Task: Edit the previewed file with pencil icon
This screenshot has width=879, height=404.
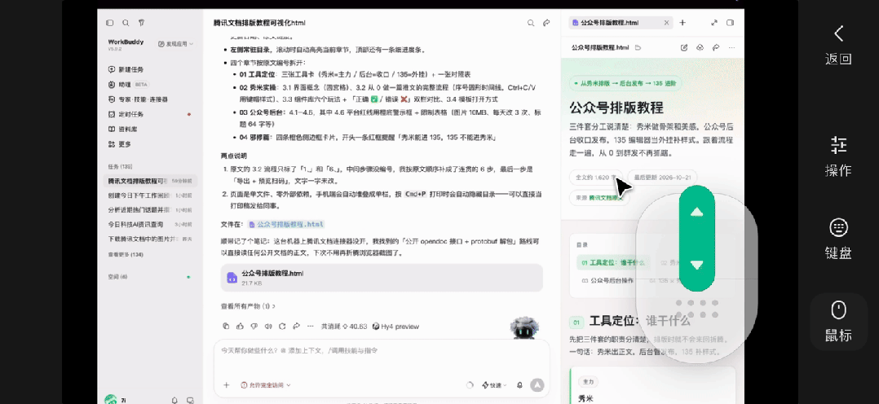Action: (x=684, y=47)
